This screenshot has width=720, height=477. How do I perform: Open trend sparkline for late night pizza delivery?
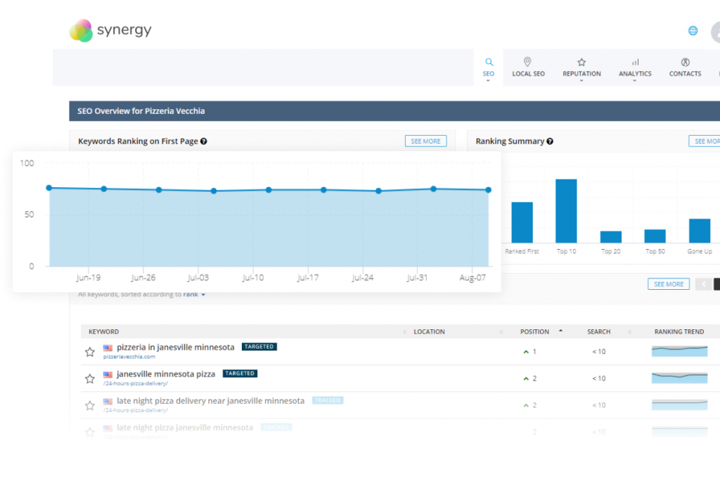679,405
